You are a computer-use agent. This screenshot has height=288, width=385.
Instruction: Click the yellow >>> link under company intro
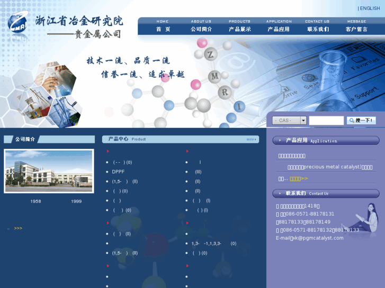tap(18, 228)
